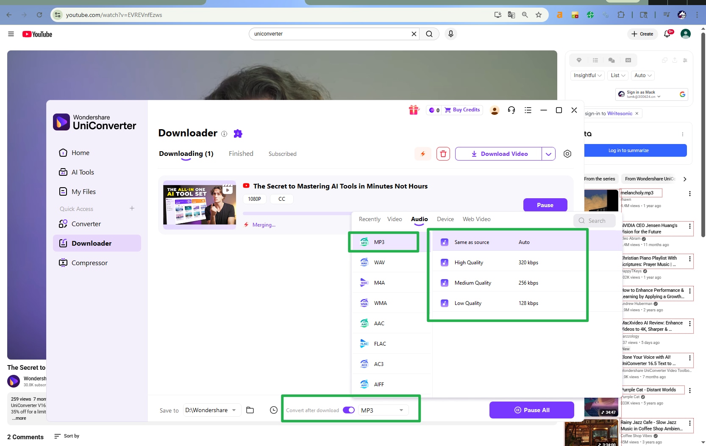
Task: Open the headset support icon
Action: [511, 110]
